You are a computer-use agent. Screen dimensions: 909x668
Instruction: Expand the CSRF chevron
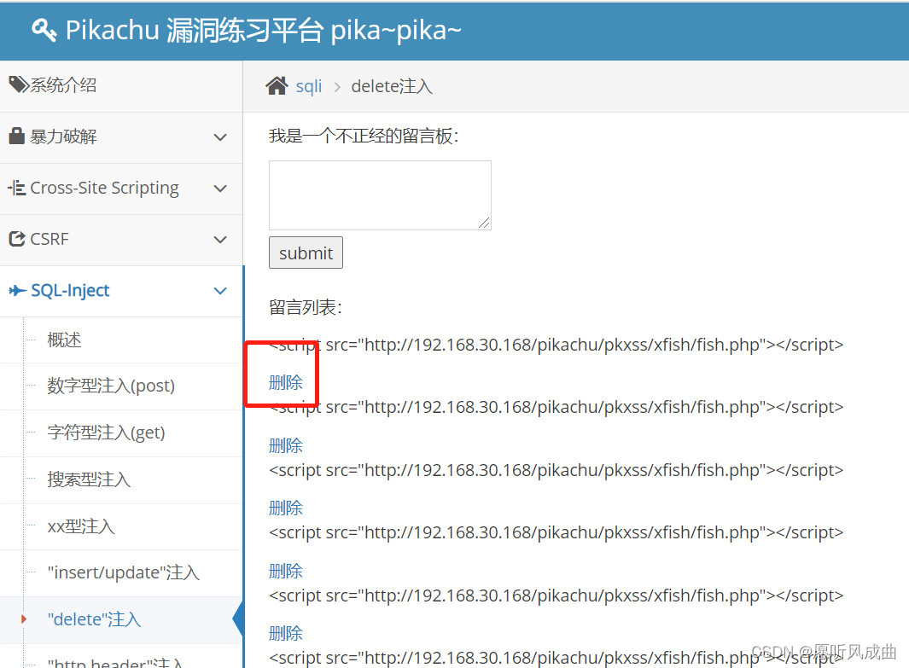coord(220,239)
